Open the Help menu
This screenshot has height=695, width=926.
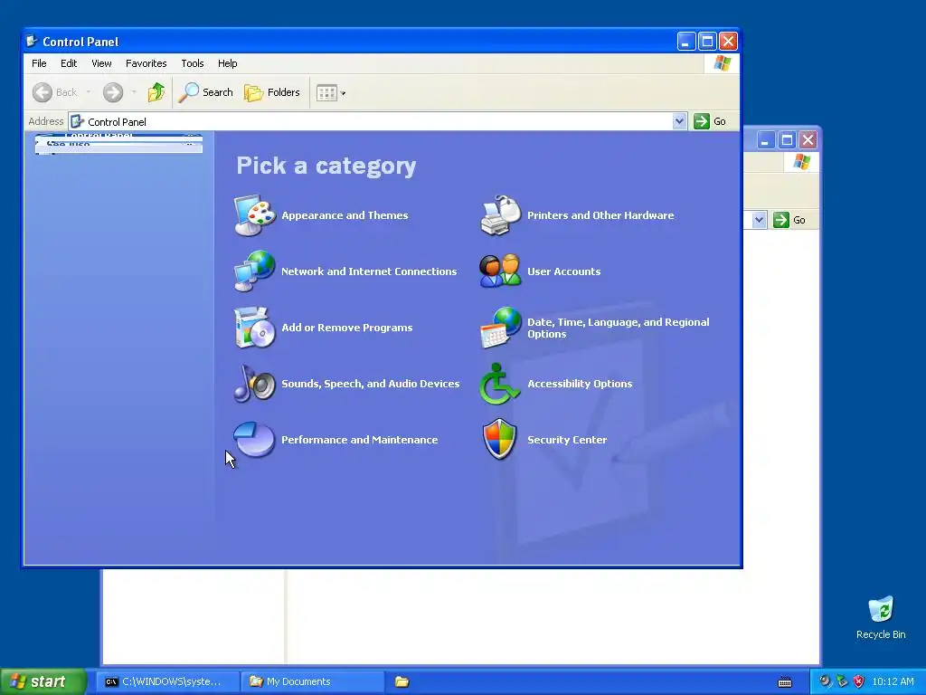pos(227,63)
